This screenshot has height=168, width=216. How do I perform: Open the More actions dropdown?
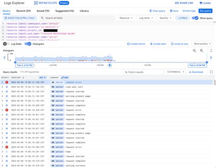pyautogui.click(x=202, y=44)
